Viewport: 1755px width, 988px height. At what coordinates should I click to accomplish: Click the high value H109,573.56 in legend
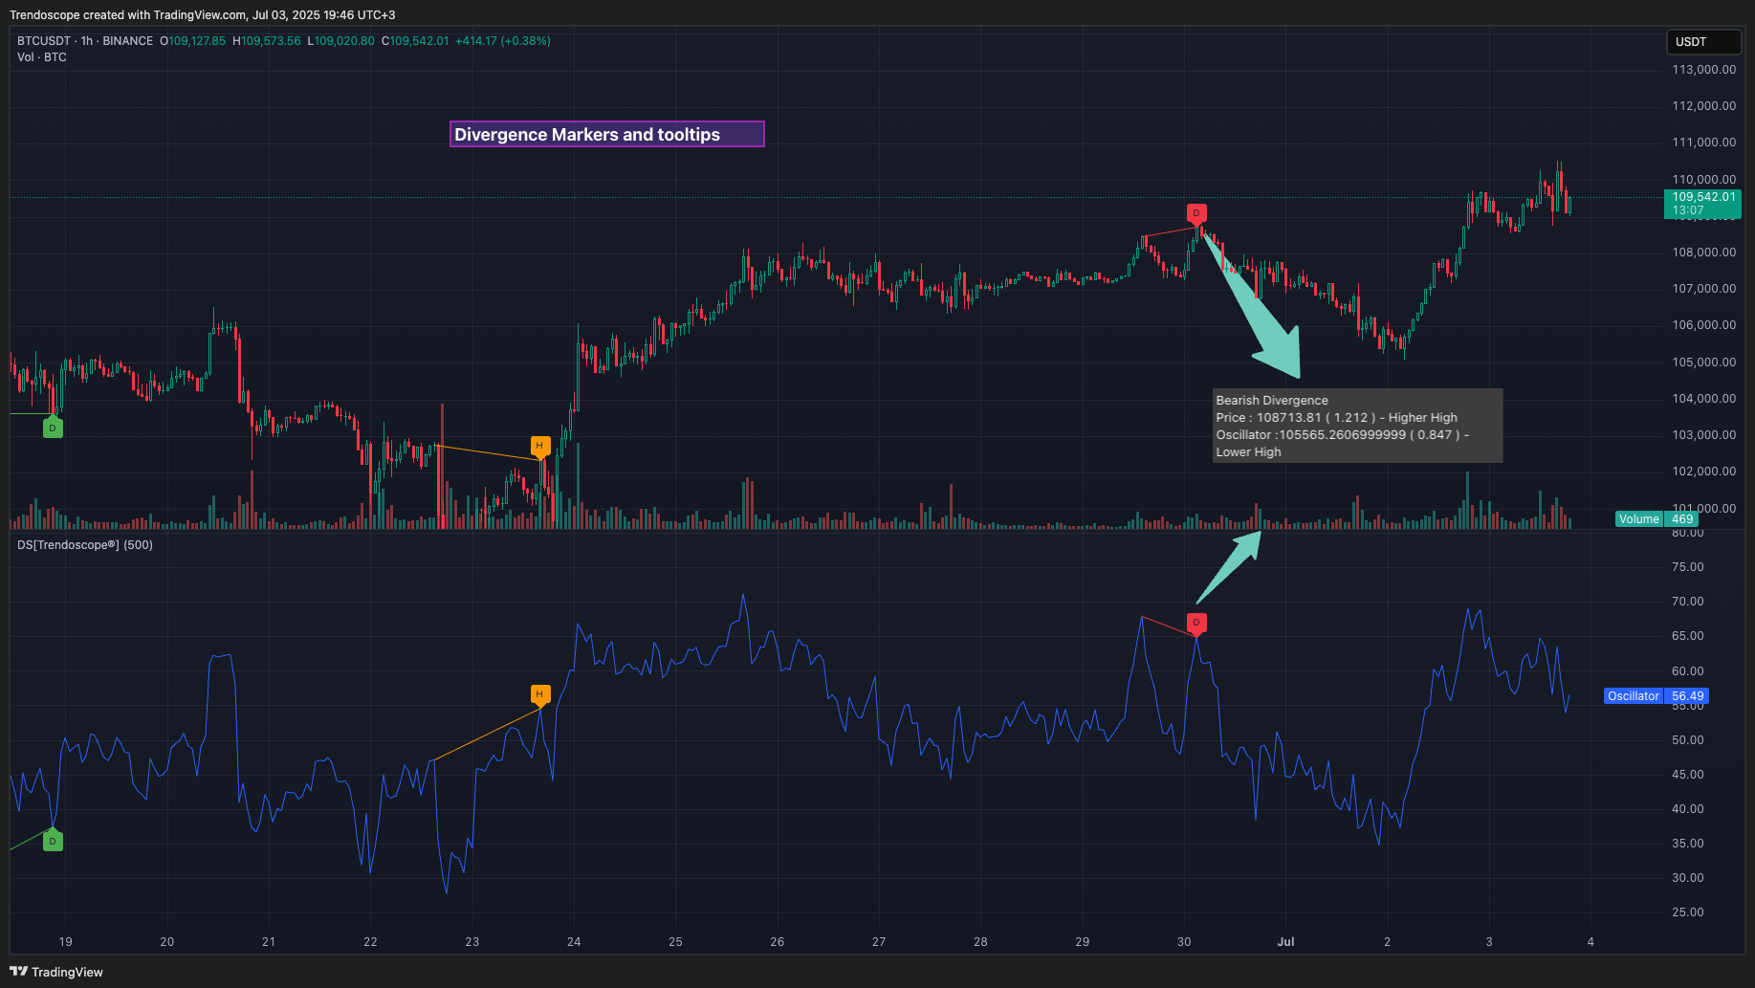[267, 41]
